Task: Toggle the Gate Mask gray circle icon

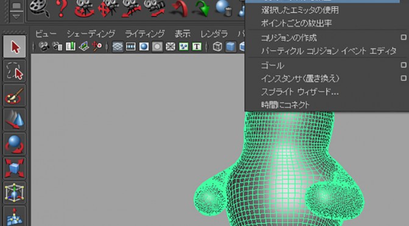Action: tap(157, 47)
